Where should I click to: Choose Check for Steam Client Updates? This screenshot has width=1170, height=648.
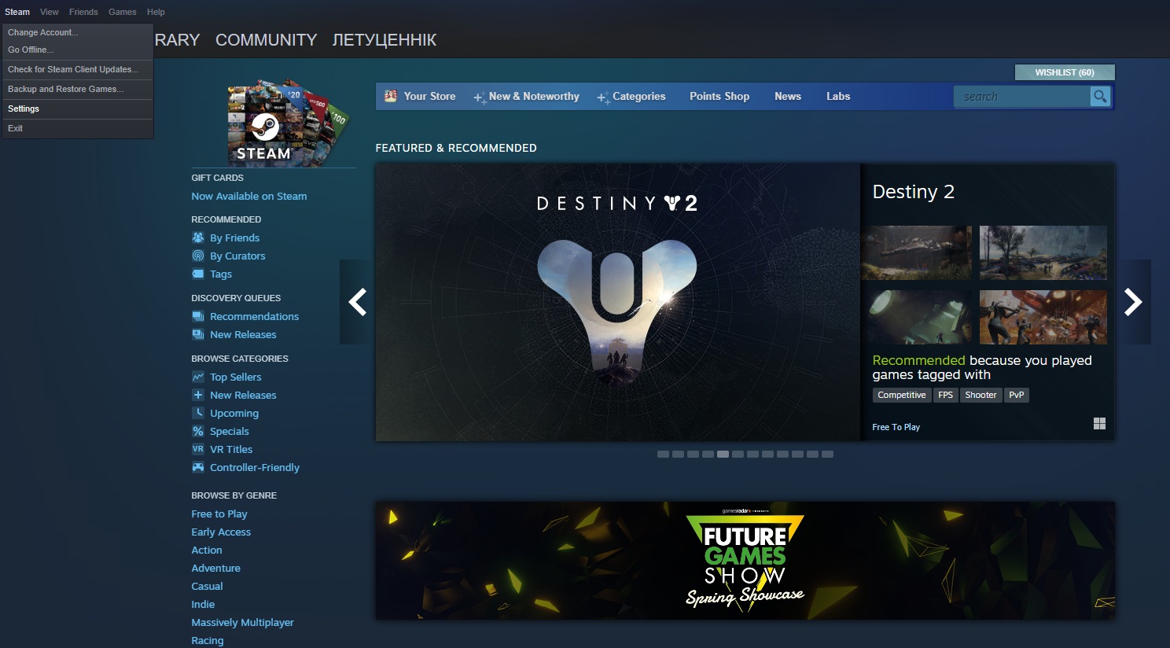coord(78,69)
